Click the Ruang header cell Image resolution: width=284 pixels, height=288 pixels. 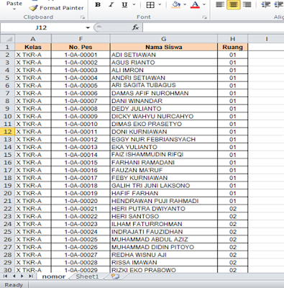pos(232,47)
